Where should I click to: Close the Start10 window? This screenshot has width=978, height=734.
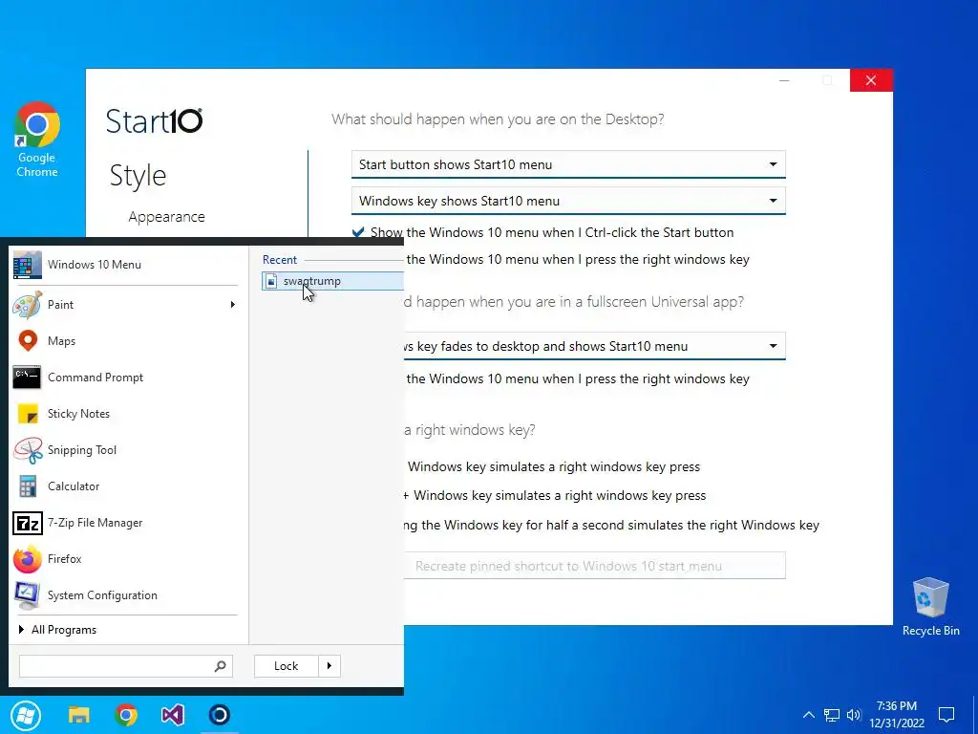click(x=871, y=80)
